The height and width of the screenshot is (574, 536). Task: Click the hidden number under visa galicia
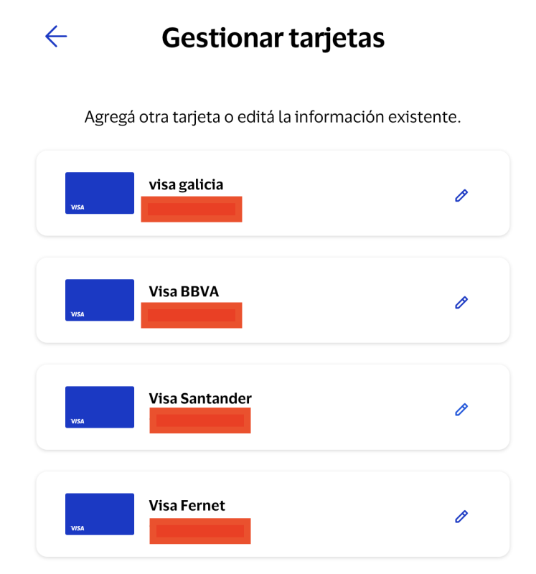point(192,209)
